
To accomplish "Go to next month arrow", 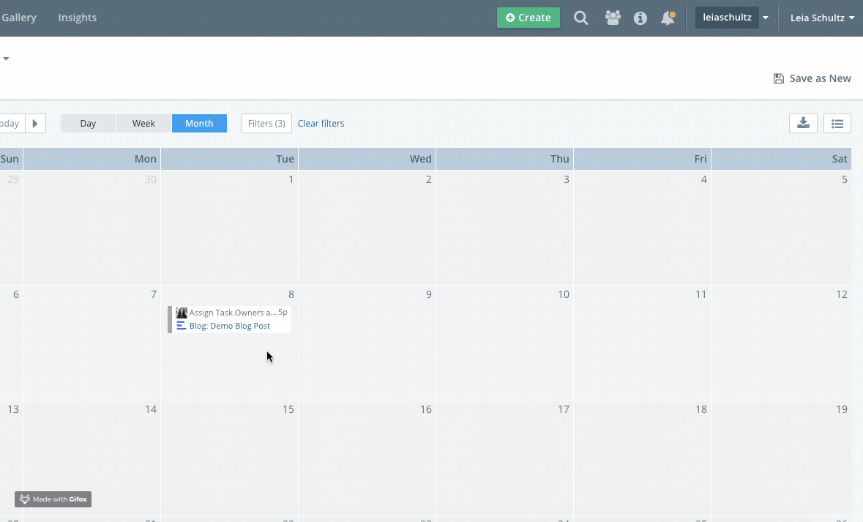I will (x=35, y=123).
